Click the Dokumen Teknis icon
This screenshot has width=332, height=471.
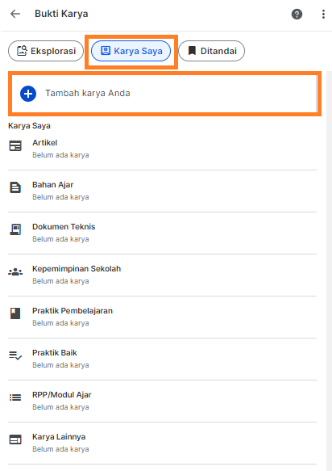click(x=15, y=229)
